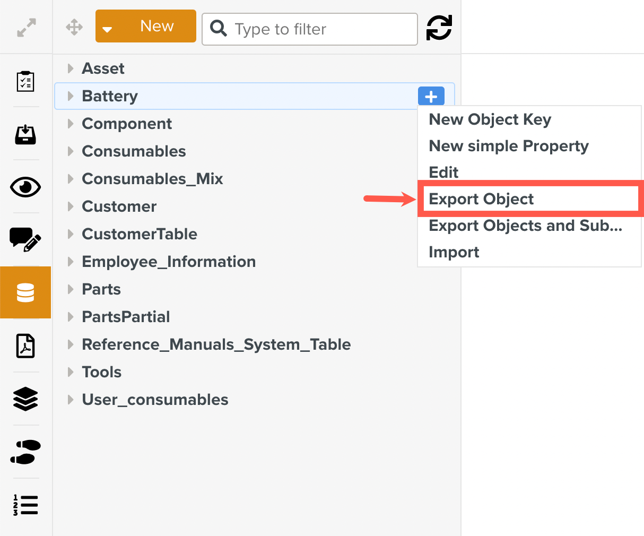Expand the Employee_Information tree node
This screenshot has height=536, width=644.
click(x=71, y=262)
